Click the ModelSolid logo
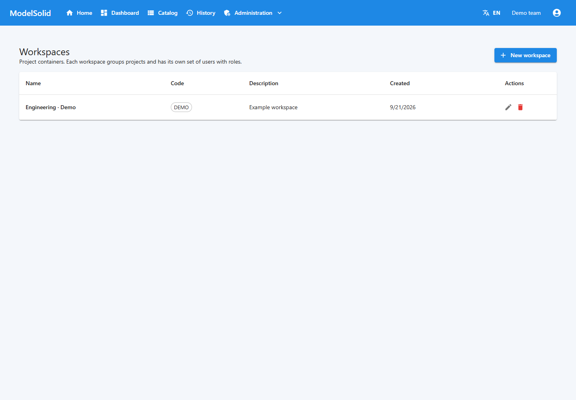This screenshot has width=576, height=400. [30, 13]
